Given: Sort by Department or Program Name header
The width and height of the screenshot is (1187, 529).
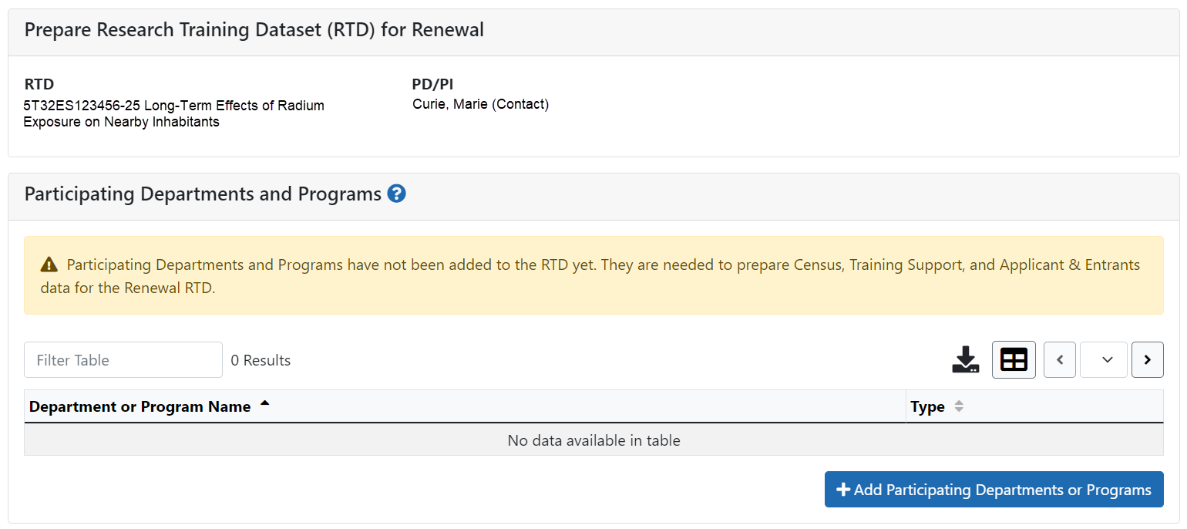Looking at the screenshot, I should coord(140,406).
